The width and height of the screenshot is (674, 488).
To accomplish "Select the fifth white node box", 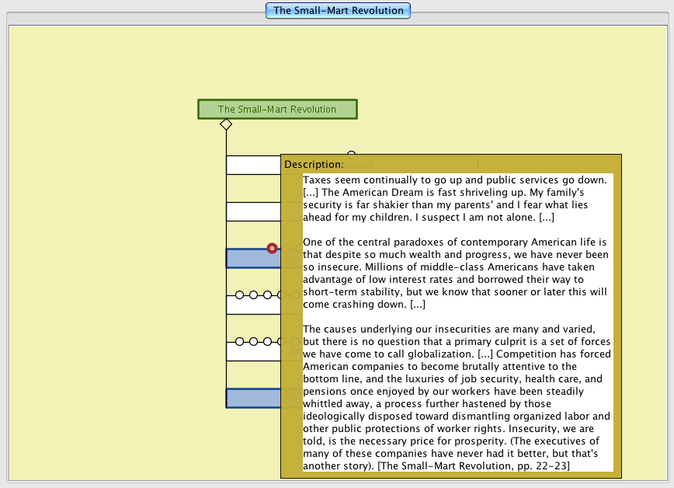I will coord(252,352).
